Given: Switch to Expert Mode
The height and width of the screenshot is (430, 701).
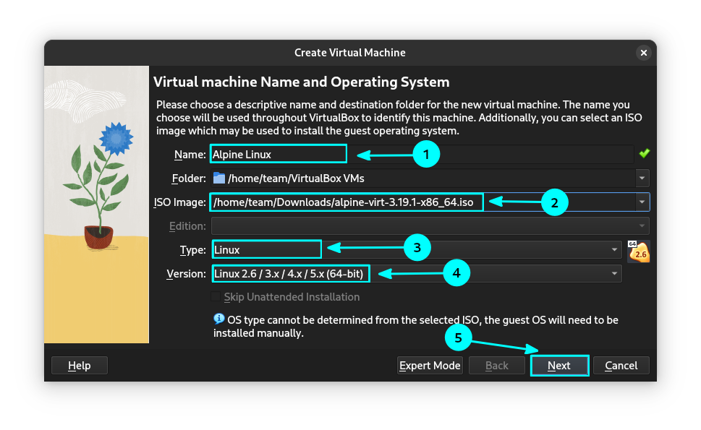Looking at the screenshot, I should tap(430, 366).
